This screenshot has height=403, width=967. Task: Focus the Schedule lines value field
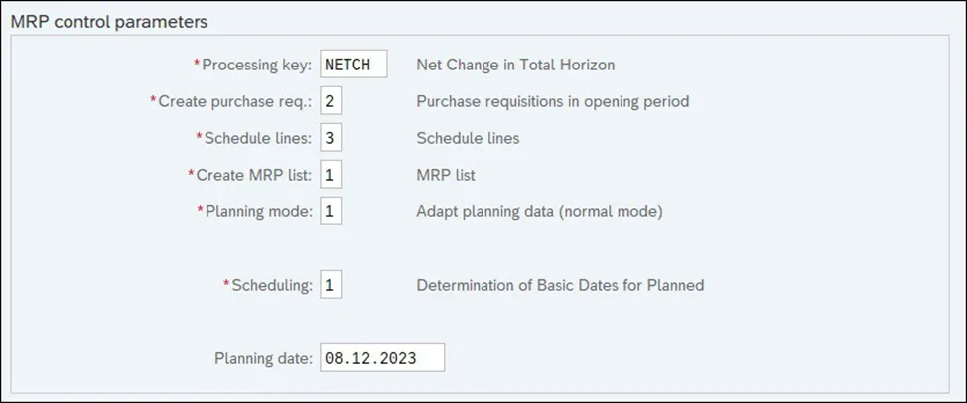[x=332, y=139]
